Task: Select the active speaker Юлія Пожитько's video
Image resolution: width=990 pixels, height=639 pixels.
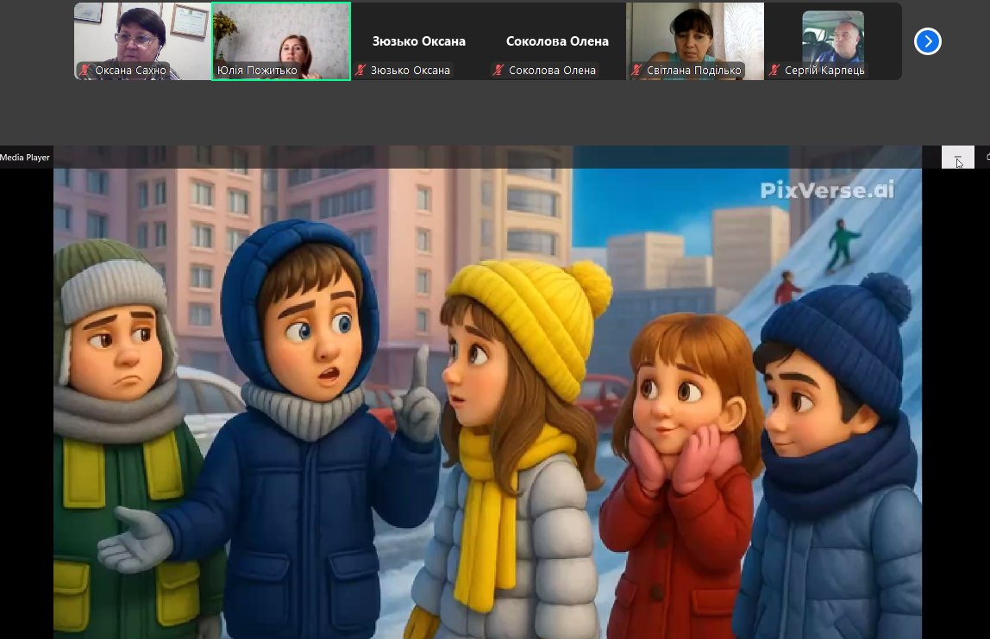Action: click(x=281, y=34)
